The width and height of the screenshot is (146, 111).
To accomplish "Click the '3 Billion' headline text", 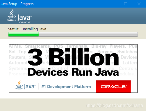I will (73, 57).
